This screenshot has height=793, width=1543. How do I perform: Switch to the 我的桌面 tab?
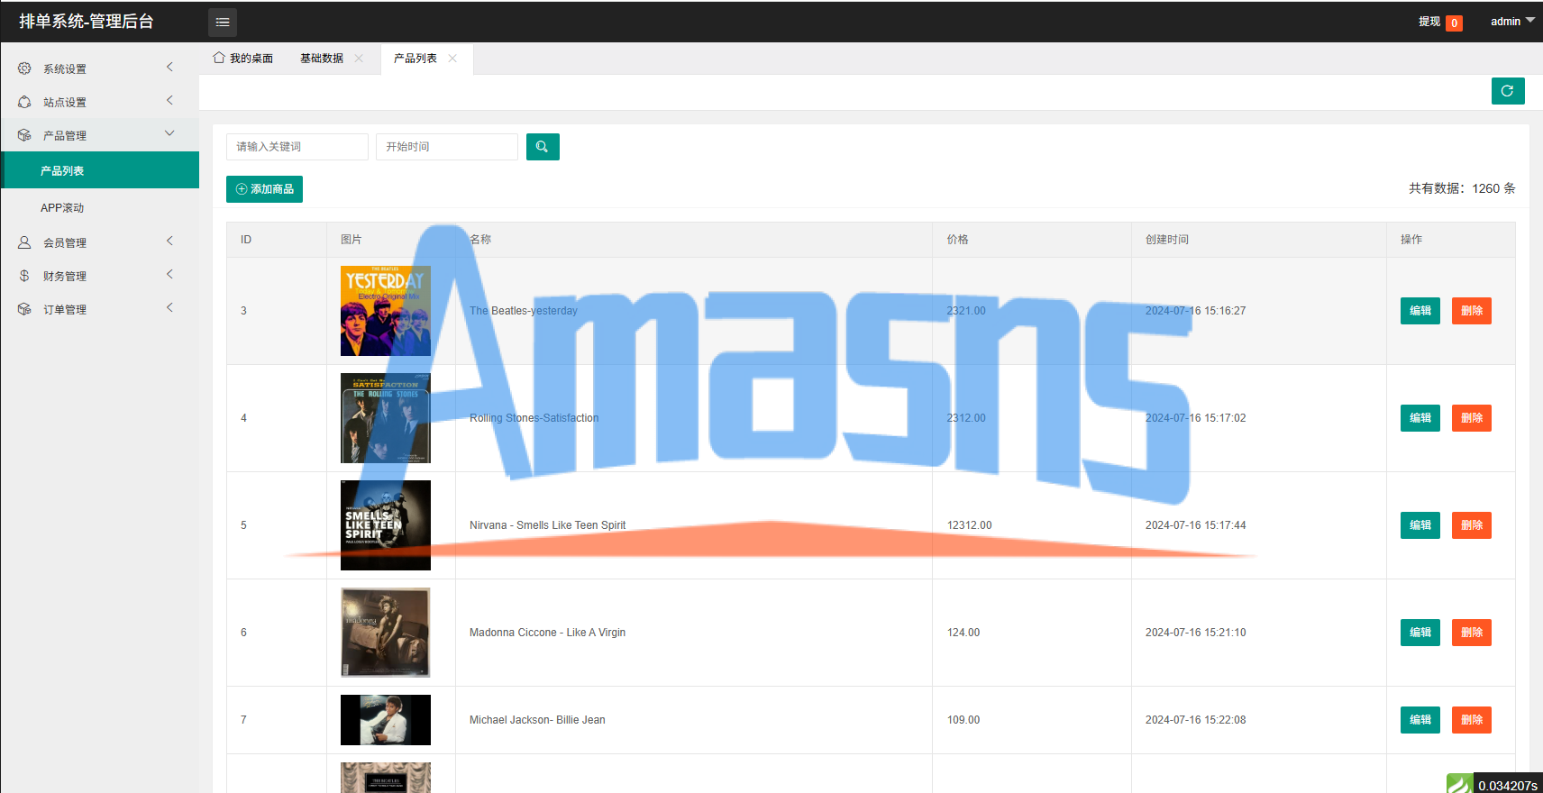243,59
